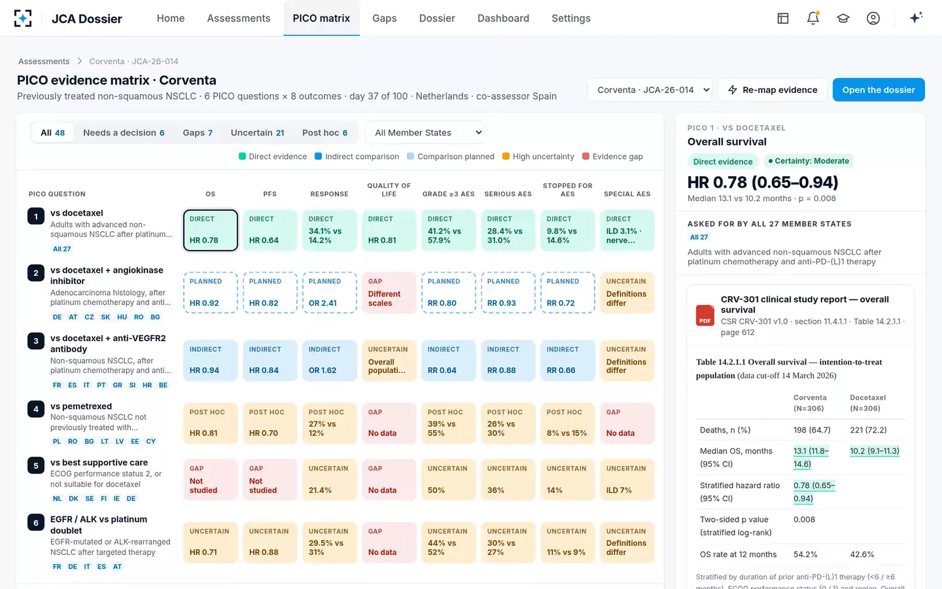Open the Dossier tab in navigation
The image size is (942, 589).
437,18
